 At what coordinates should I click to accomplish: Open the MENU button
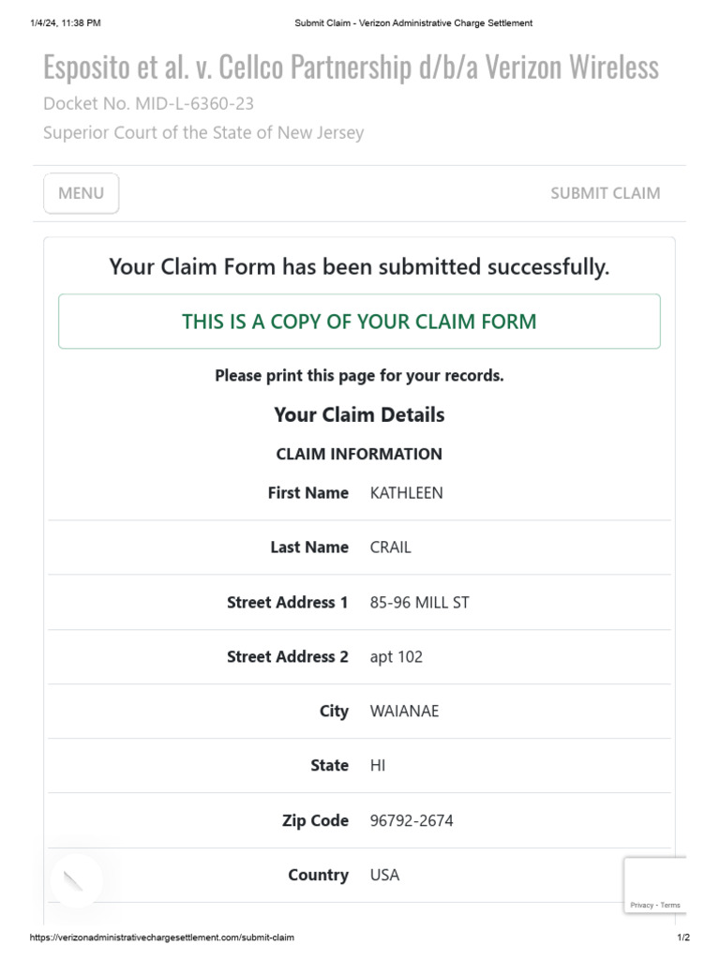[81, 193]
